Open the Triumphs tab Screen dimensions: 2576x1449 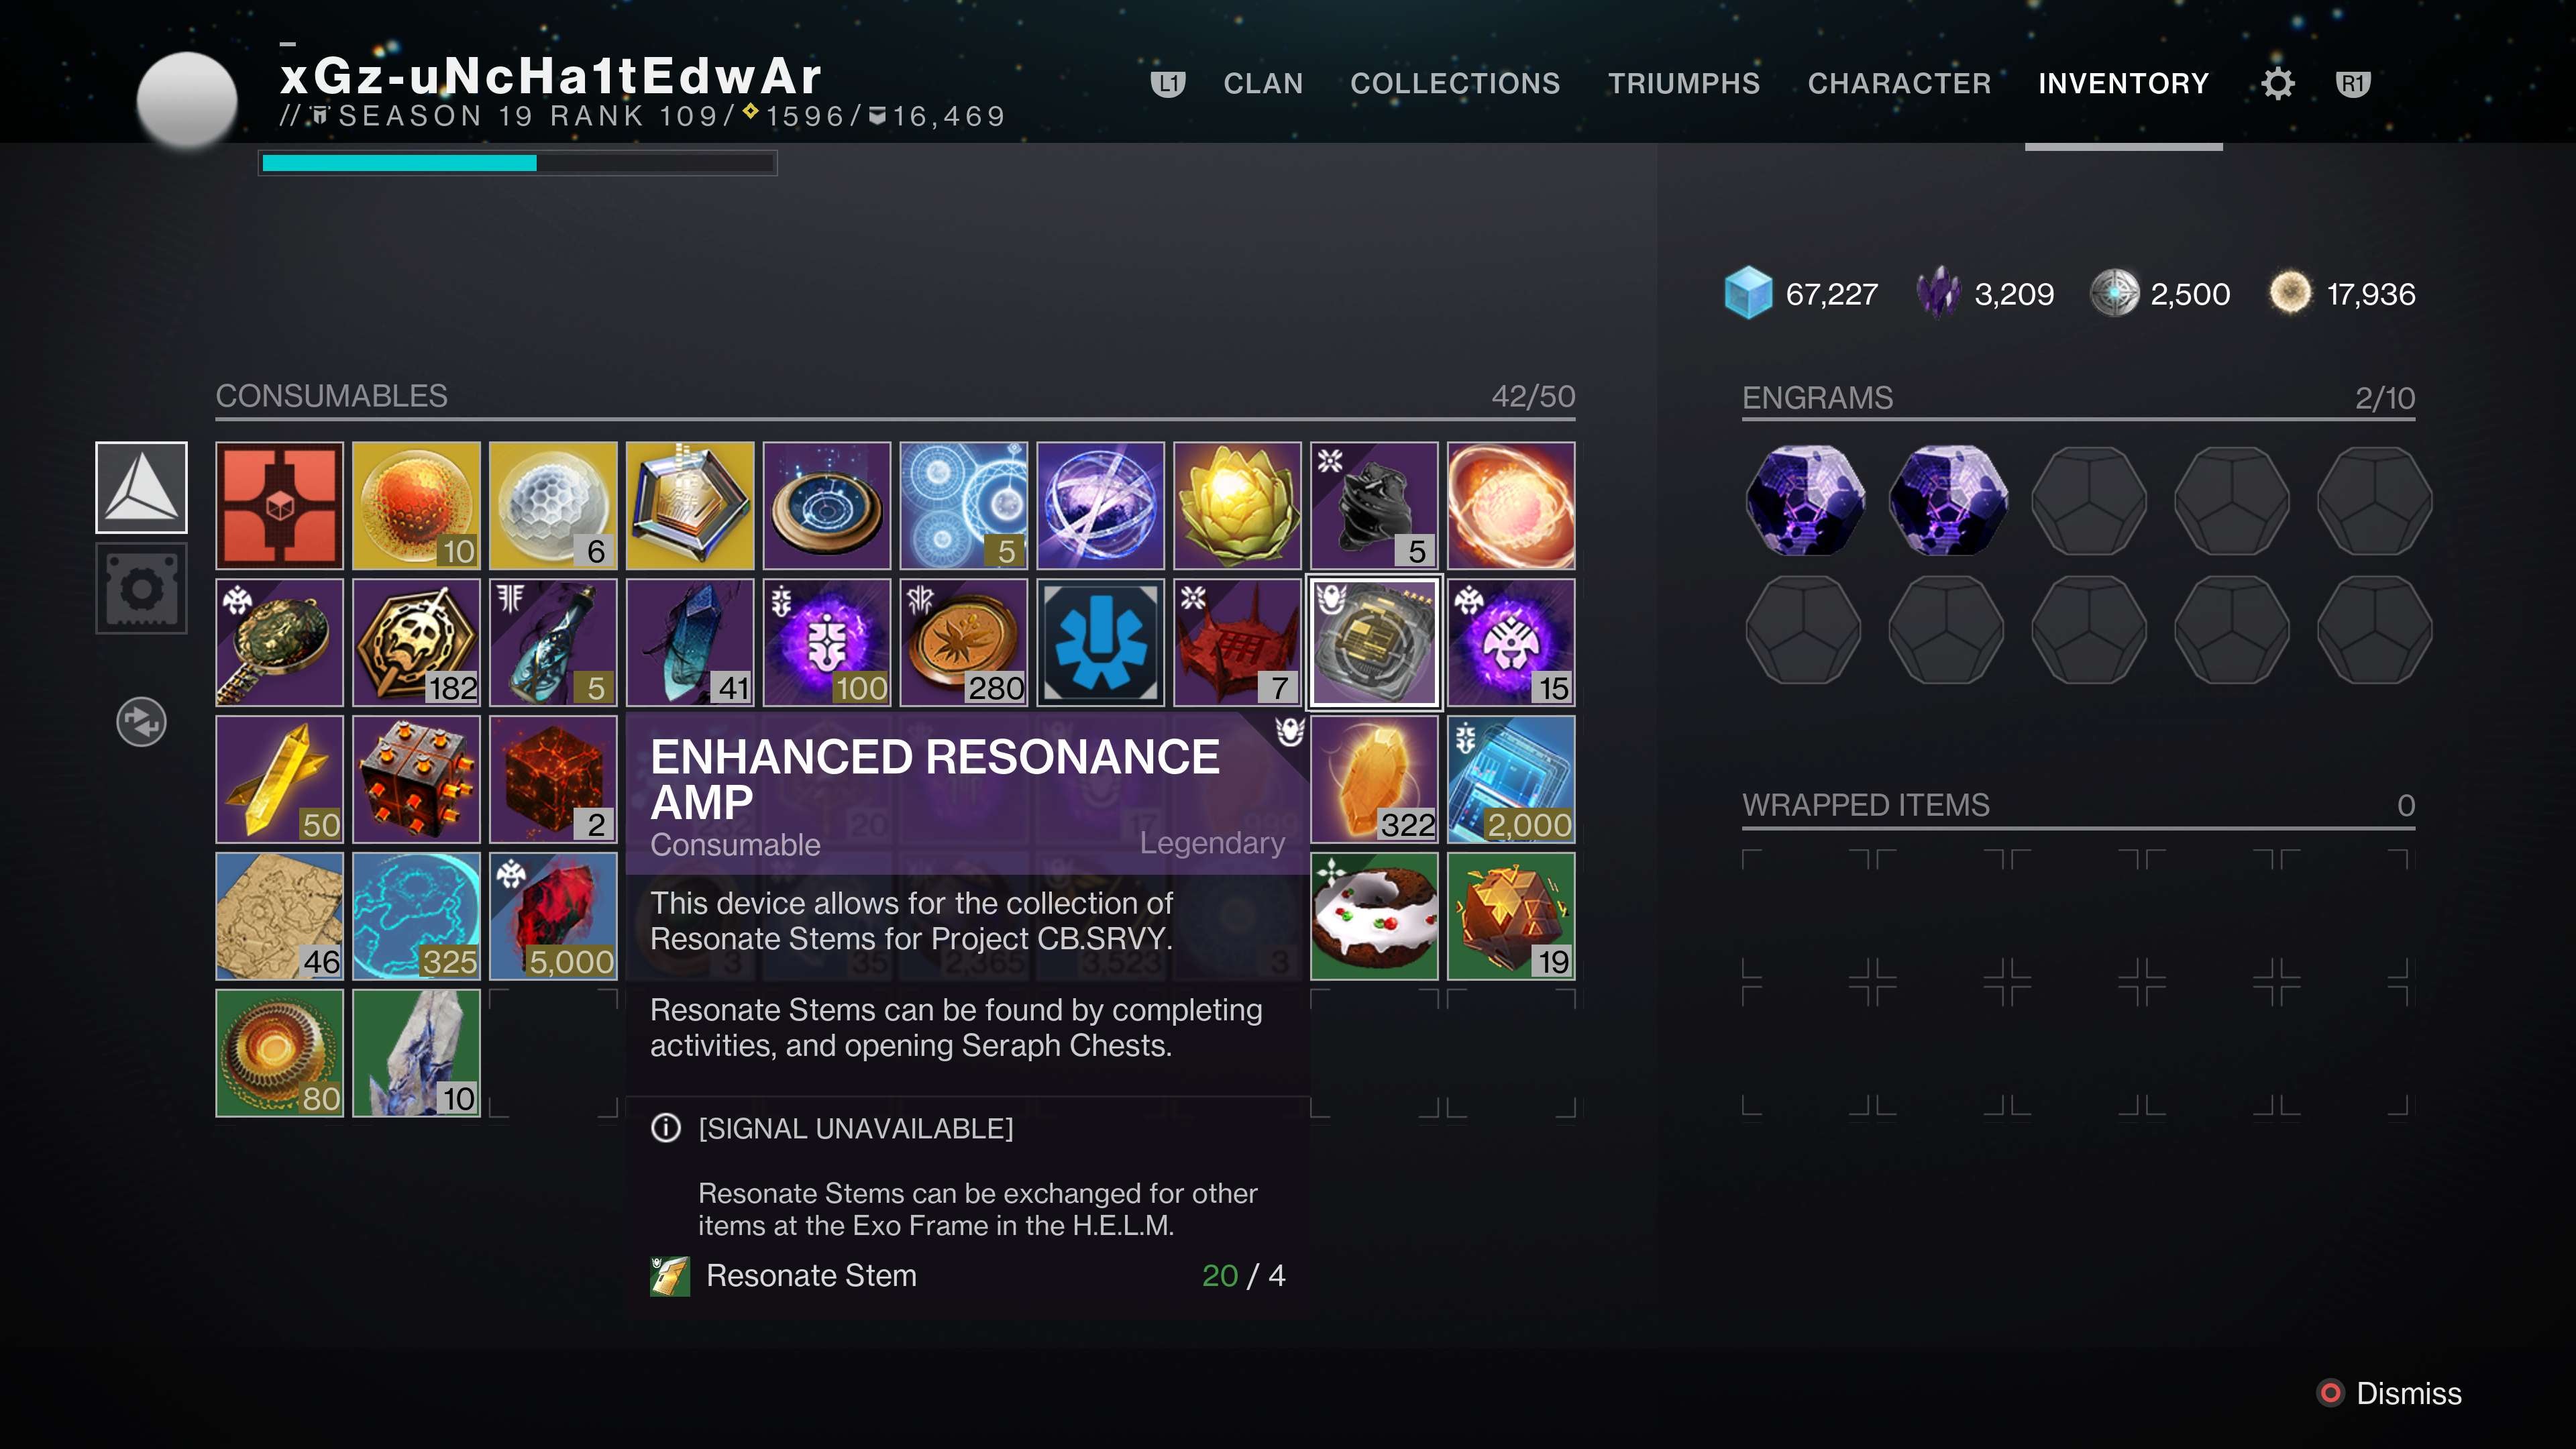(x=1683, y=83)
